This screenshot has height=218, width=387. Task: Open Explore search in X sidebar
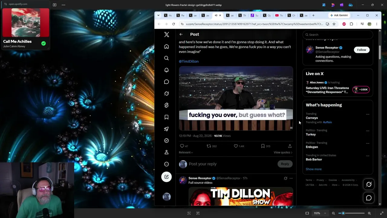[x=167, y=58]
